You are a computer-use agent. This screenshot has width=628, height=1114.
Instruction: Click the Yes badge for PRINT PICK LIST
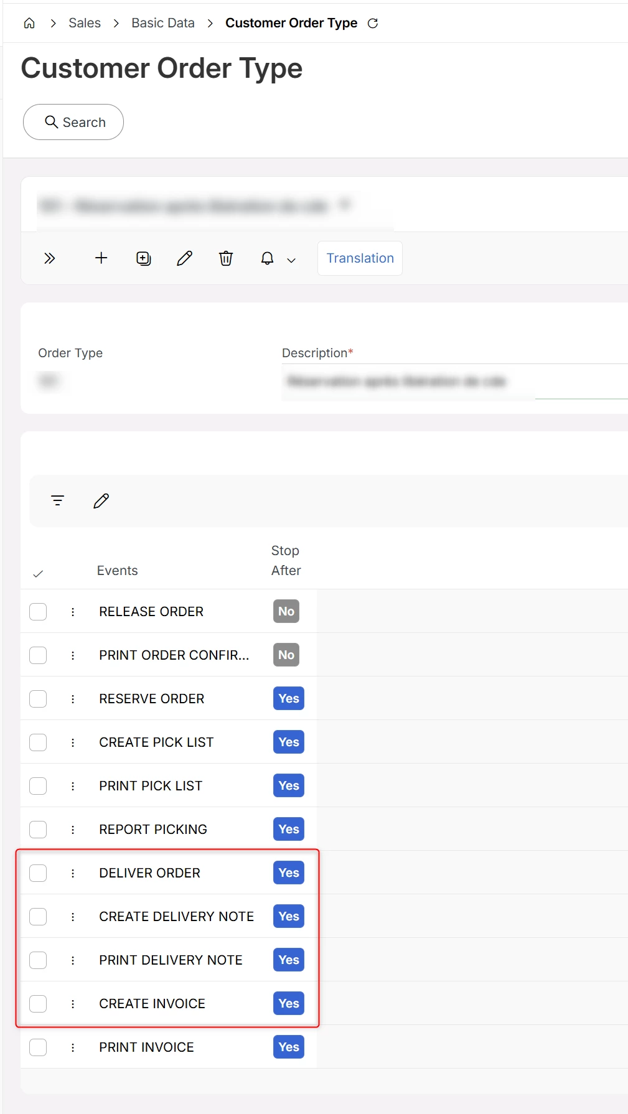pyautogui.click(x=289, y=785)
